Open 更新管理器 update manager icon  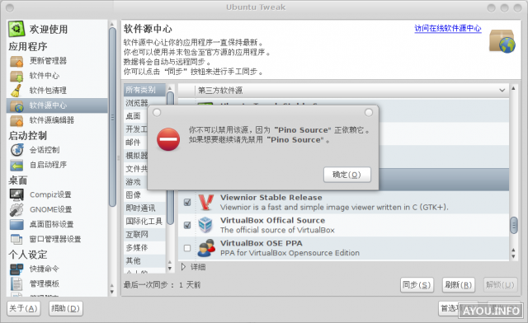click(x=16, y=61)
